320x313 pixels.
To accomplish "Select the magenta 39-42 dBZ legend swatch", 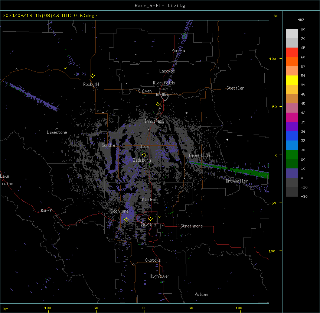I will click(292, 117).
